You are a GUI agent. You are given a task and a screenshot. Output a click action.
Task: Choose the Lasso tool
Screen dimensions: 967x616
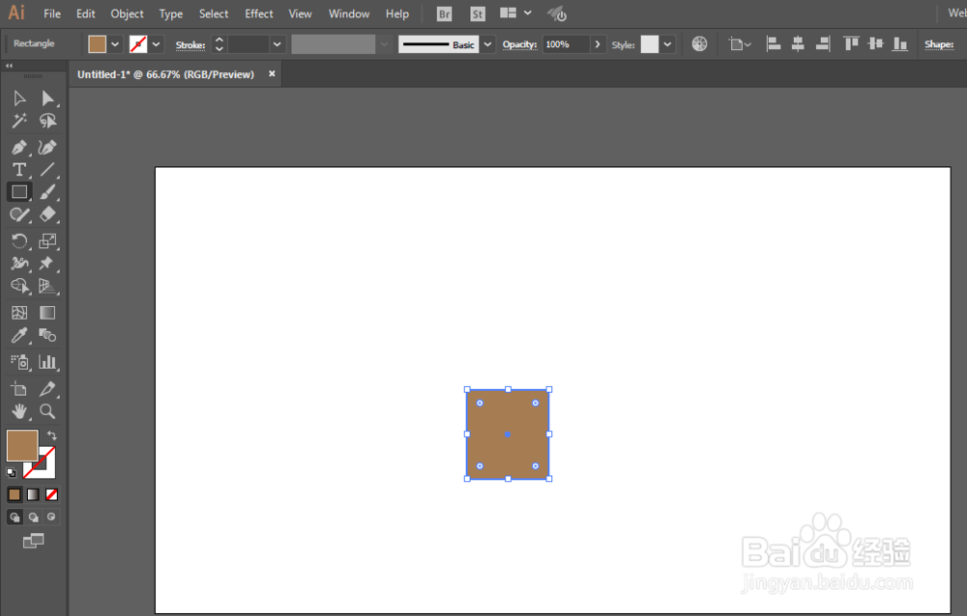tap(47, 121)
